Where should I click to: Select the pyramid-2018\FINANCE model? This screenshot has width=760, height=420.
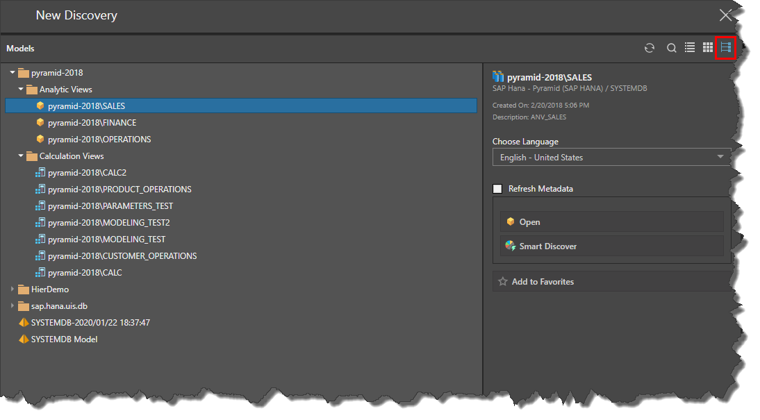click(92, 123)
